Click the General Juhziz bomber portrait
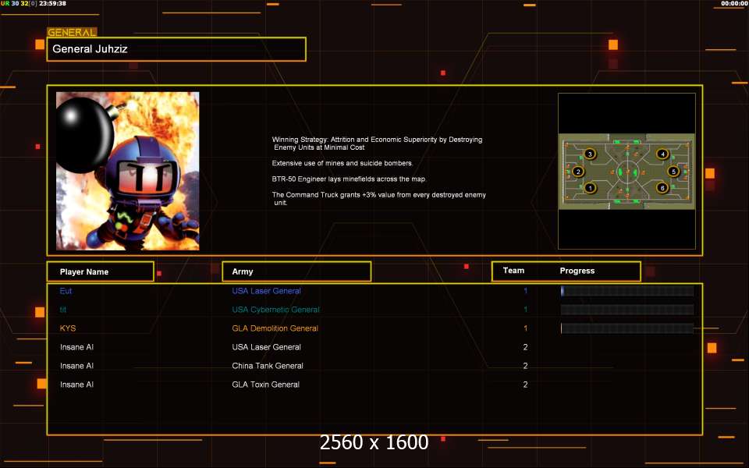749x468 pixels. [x=127, y=171]
